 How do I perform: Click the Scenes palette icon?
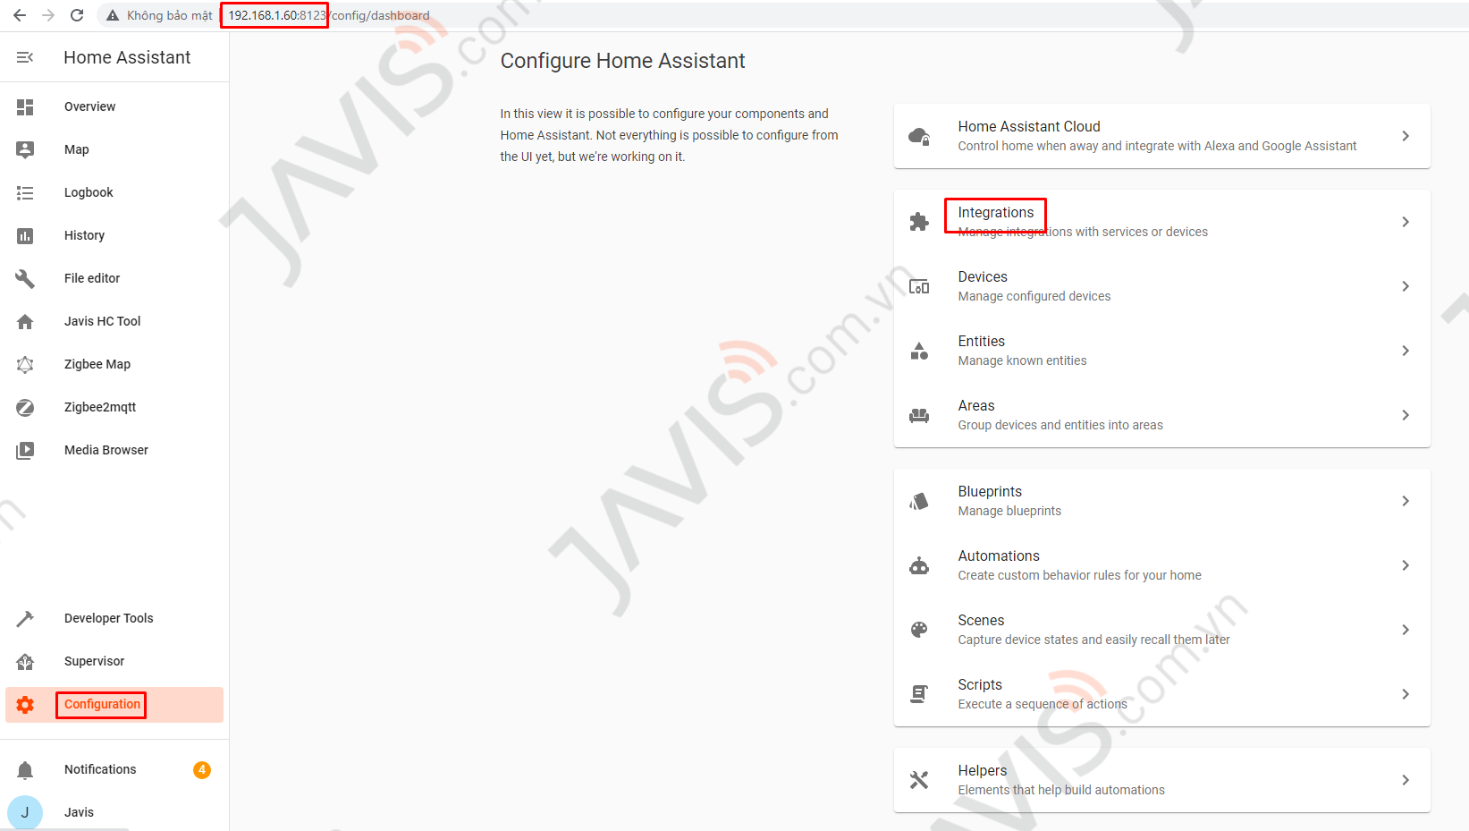click(x=919, y=630)
